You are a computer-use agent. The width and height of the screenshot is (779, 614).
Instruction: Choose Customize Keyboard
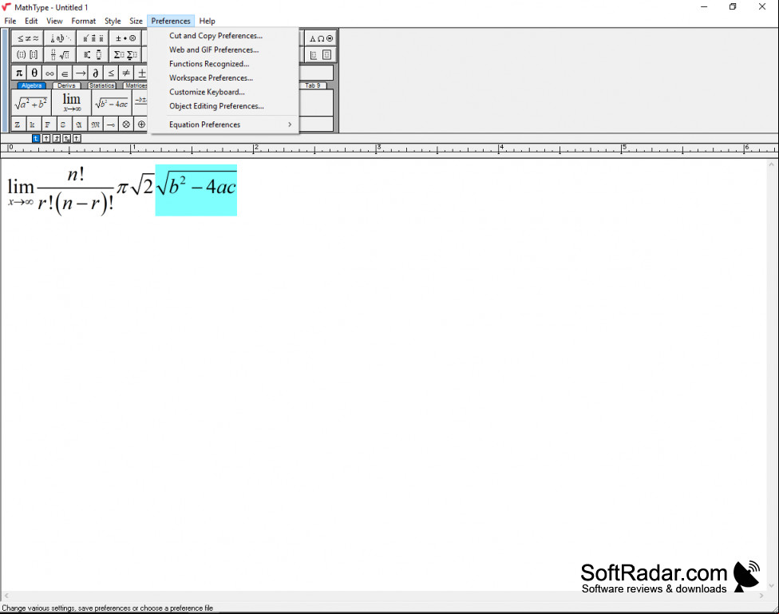coord(224,92)
